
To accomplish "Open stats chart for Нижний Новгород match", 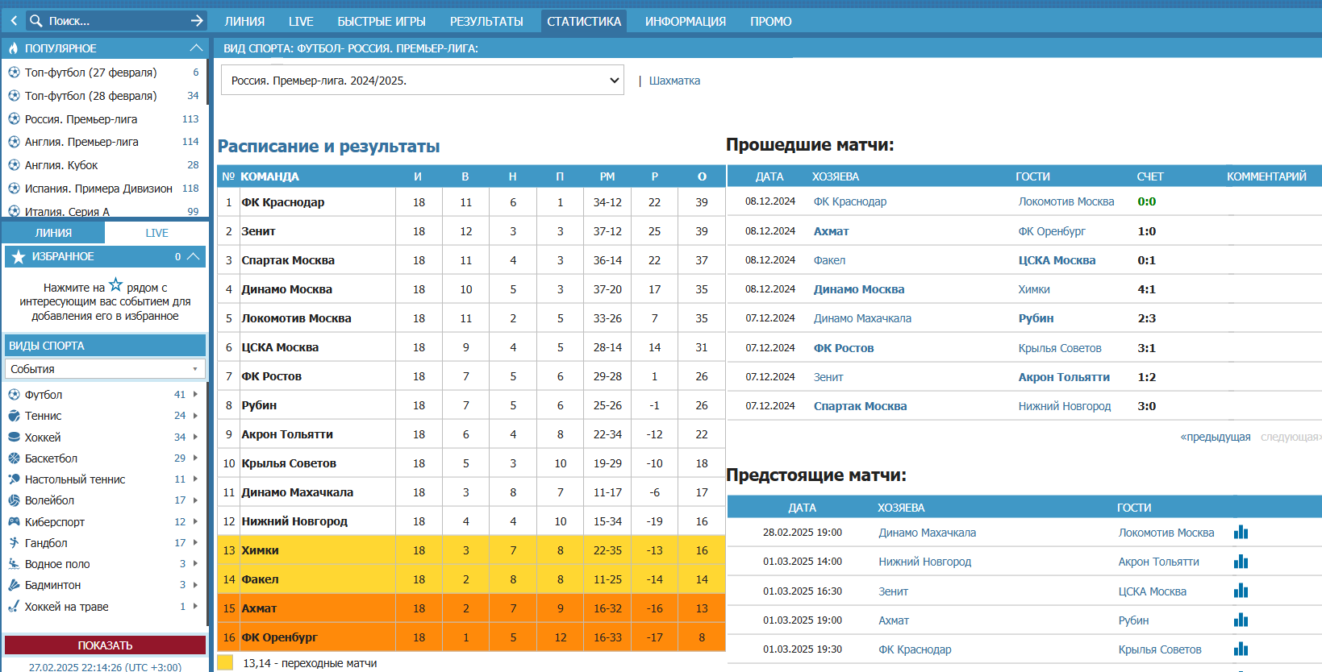I will click(x=1241, y=562).
